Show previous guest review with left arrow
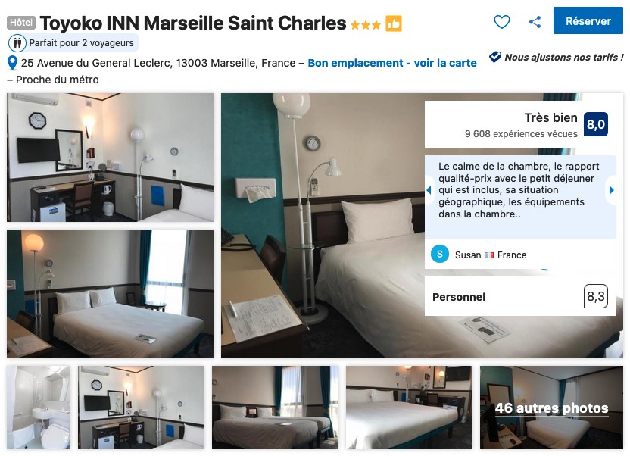This screenshot has height=456, width=630. pos(429,190)
